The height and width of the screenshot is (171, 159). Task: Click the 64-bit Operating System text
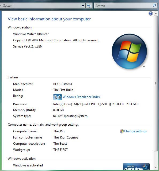click(70, 116)
